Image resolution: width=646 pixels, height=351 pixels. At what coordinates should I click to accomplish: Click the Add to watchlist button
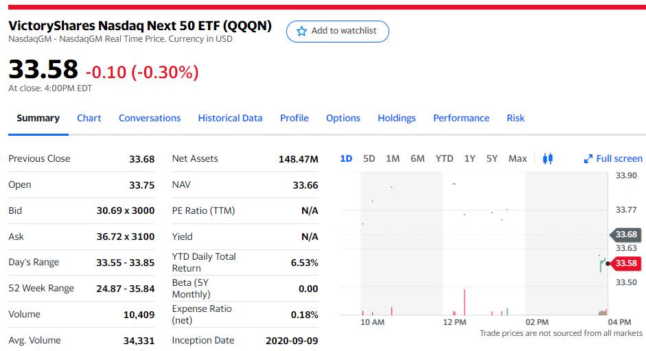[338, 32]
